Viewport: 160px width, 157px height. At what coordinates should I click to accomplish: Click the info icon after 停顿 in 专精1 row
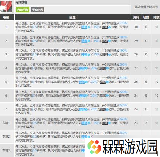(89, 123)
